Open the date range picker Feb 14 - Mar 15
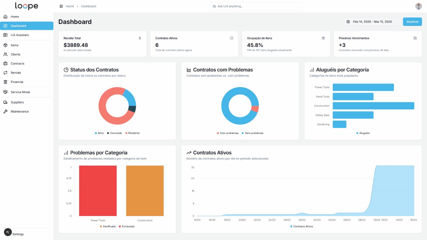Viewport: 427px width, 240px height. click(372, 22)
